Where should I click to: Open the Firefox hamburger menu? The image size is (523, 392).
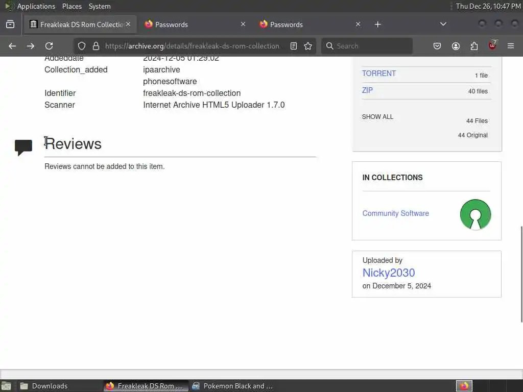point(511,46)
